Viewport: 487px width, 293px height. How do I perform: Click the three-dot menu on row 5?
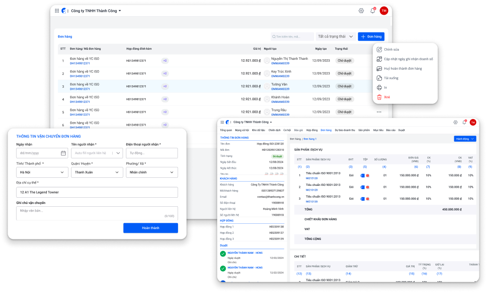[x=379, y=112]
